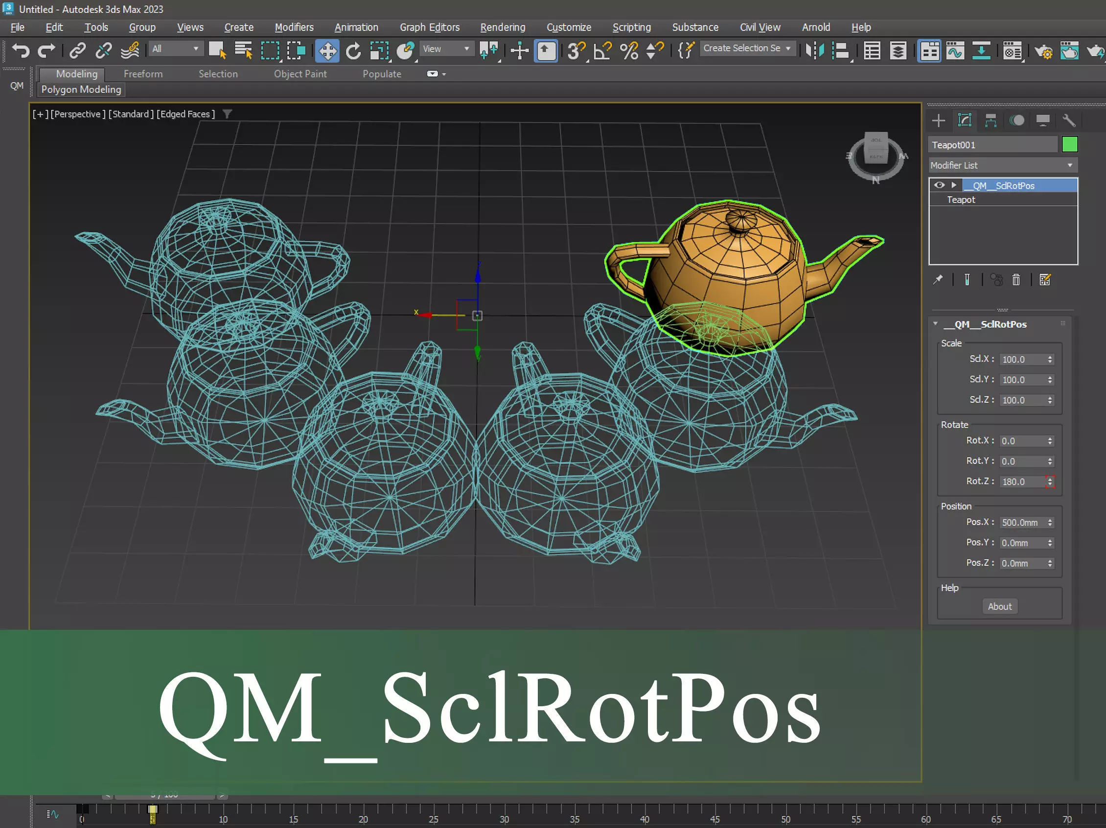Toggle Select and Manipulate mode
Viewport: 1106px width, 828px height.
pos(520,50)
